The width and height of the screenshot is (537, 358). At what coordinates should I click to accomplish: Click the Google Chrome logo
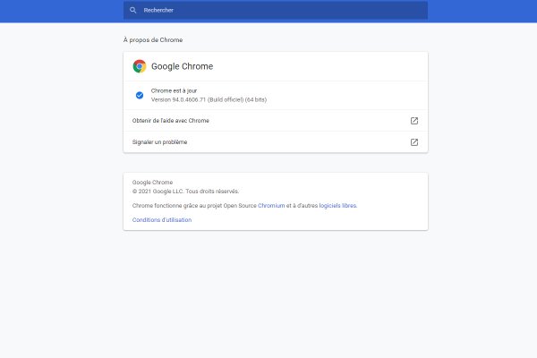[x=140, y=66]
